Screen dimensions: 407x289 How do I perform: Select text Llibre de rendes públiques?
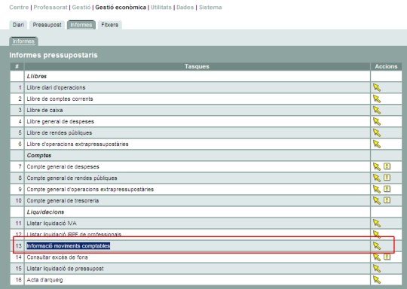pyautogui.click(x=60, y=133)
